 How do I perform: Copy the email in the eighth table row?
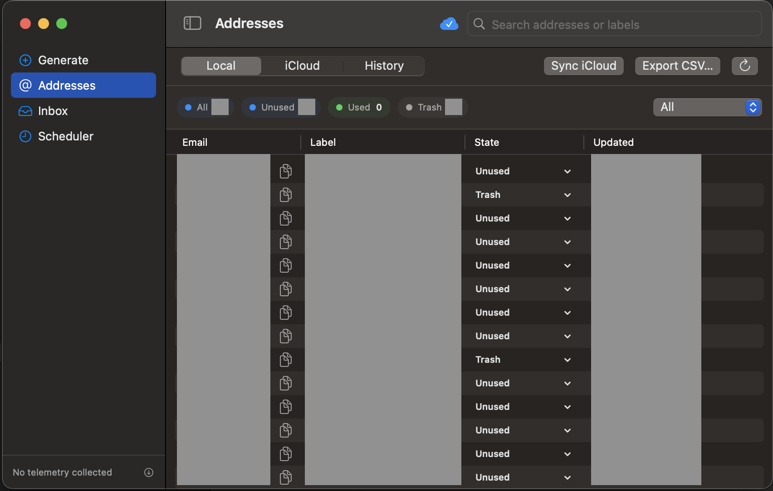pyautogui.click(x=286, y=336)
